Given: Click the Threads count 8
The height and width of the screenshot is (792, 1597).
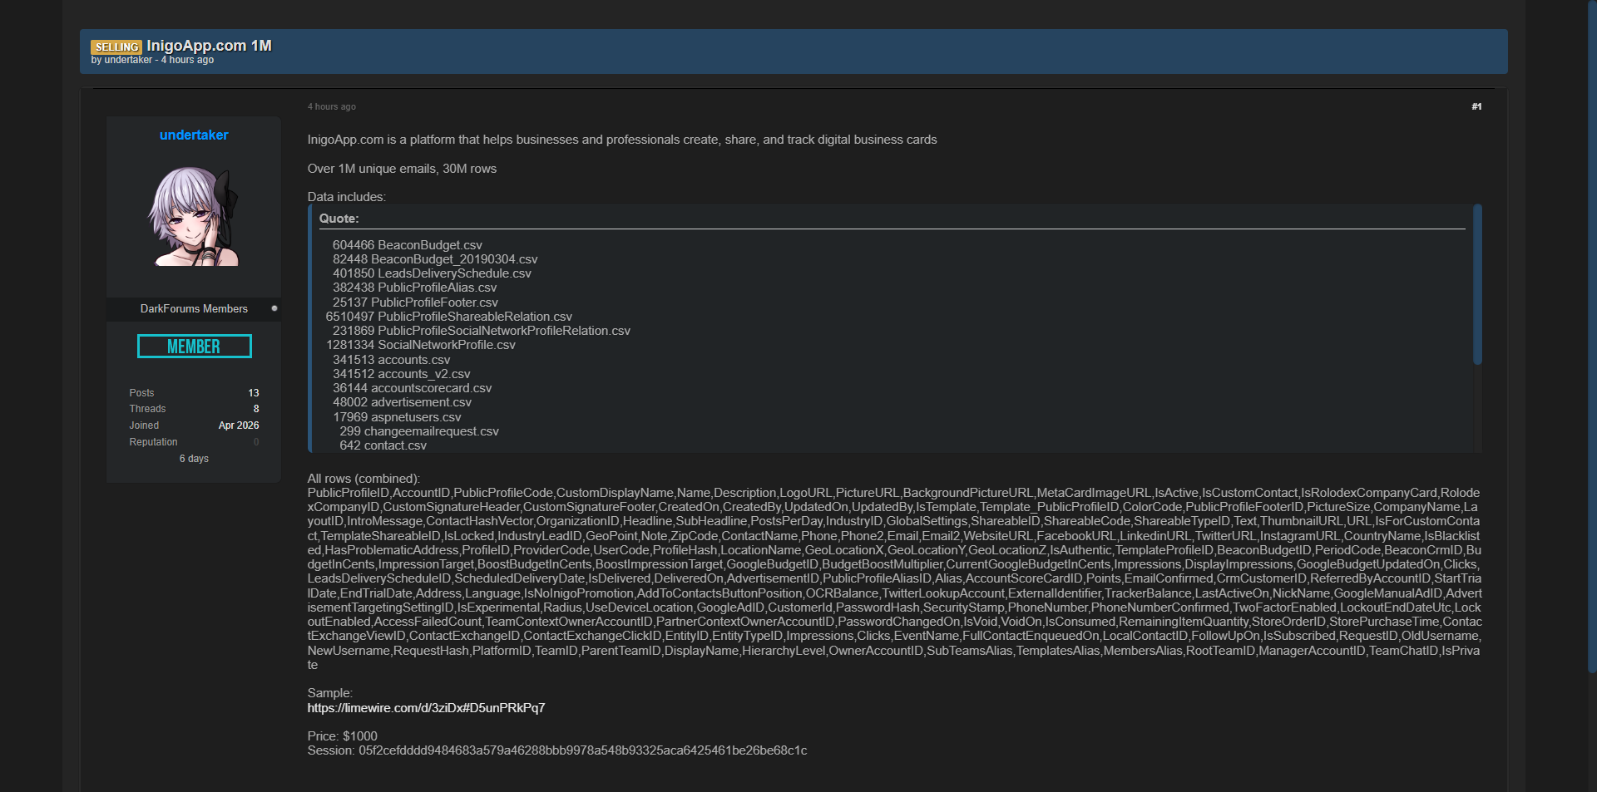Looking at the screenshot, I should 255,409.
